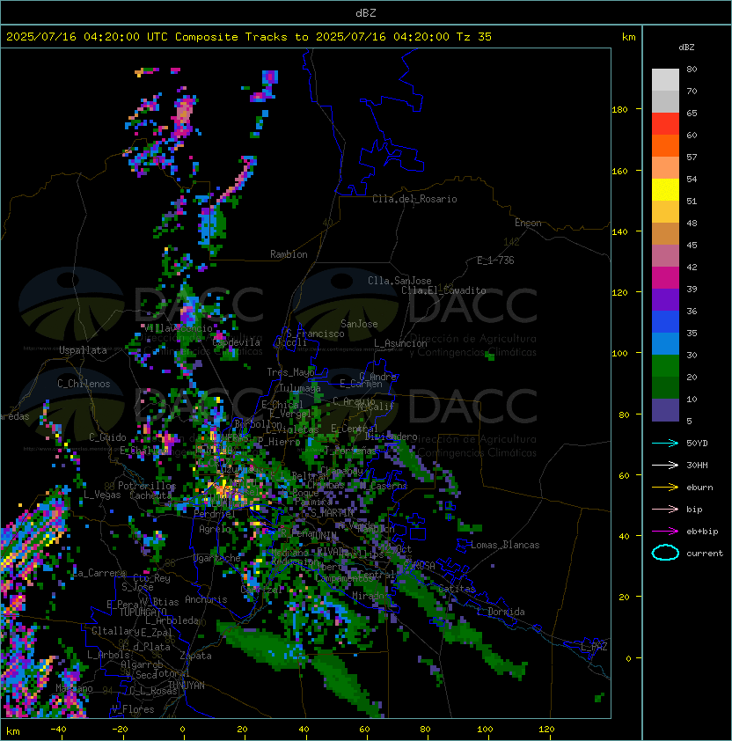Click the V_Flores map label
The height and width of the screenshot is (741, 732).
(133, 709)
